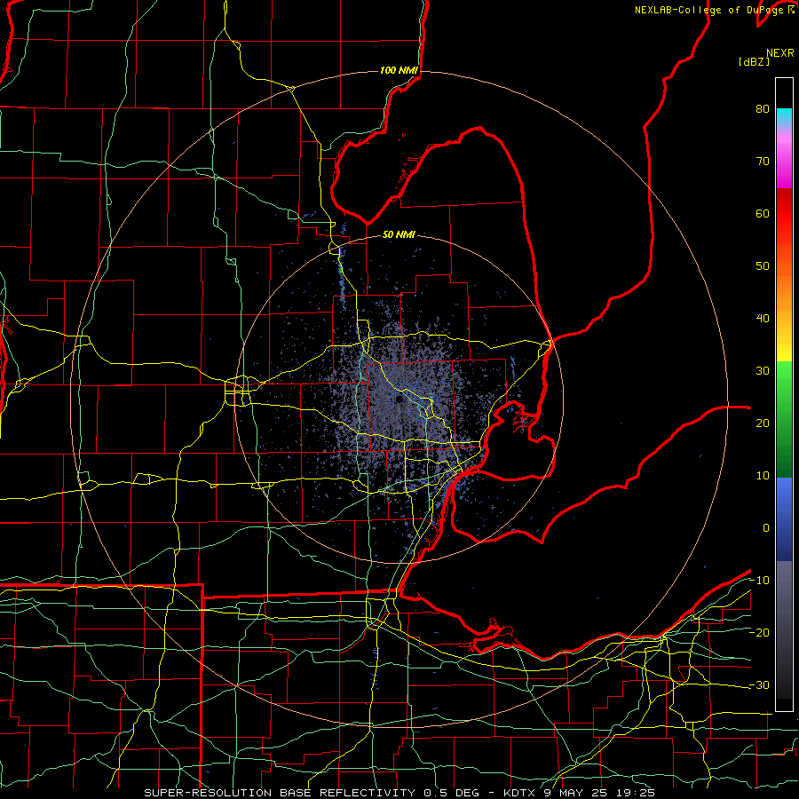799x799 pixels.
Task: Click the green segment of the color bar
Action: click(x=784, y=419)
